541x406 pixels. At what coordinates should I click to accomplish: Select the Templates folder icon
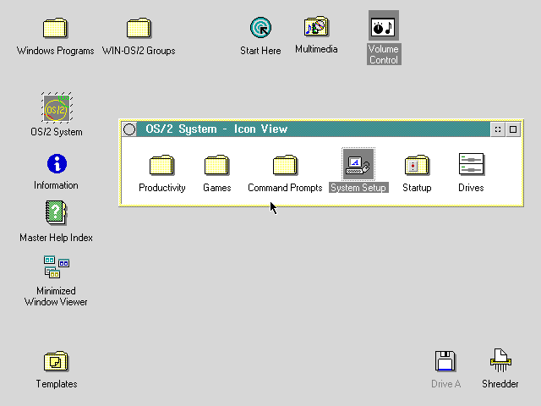[57, 361]
